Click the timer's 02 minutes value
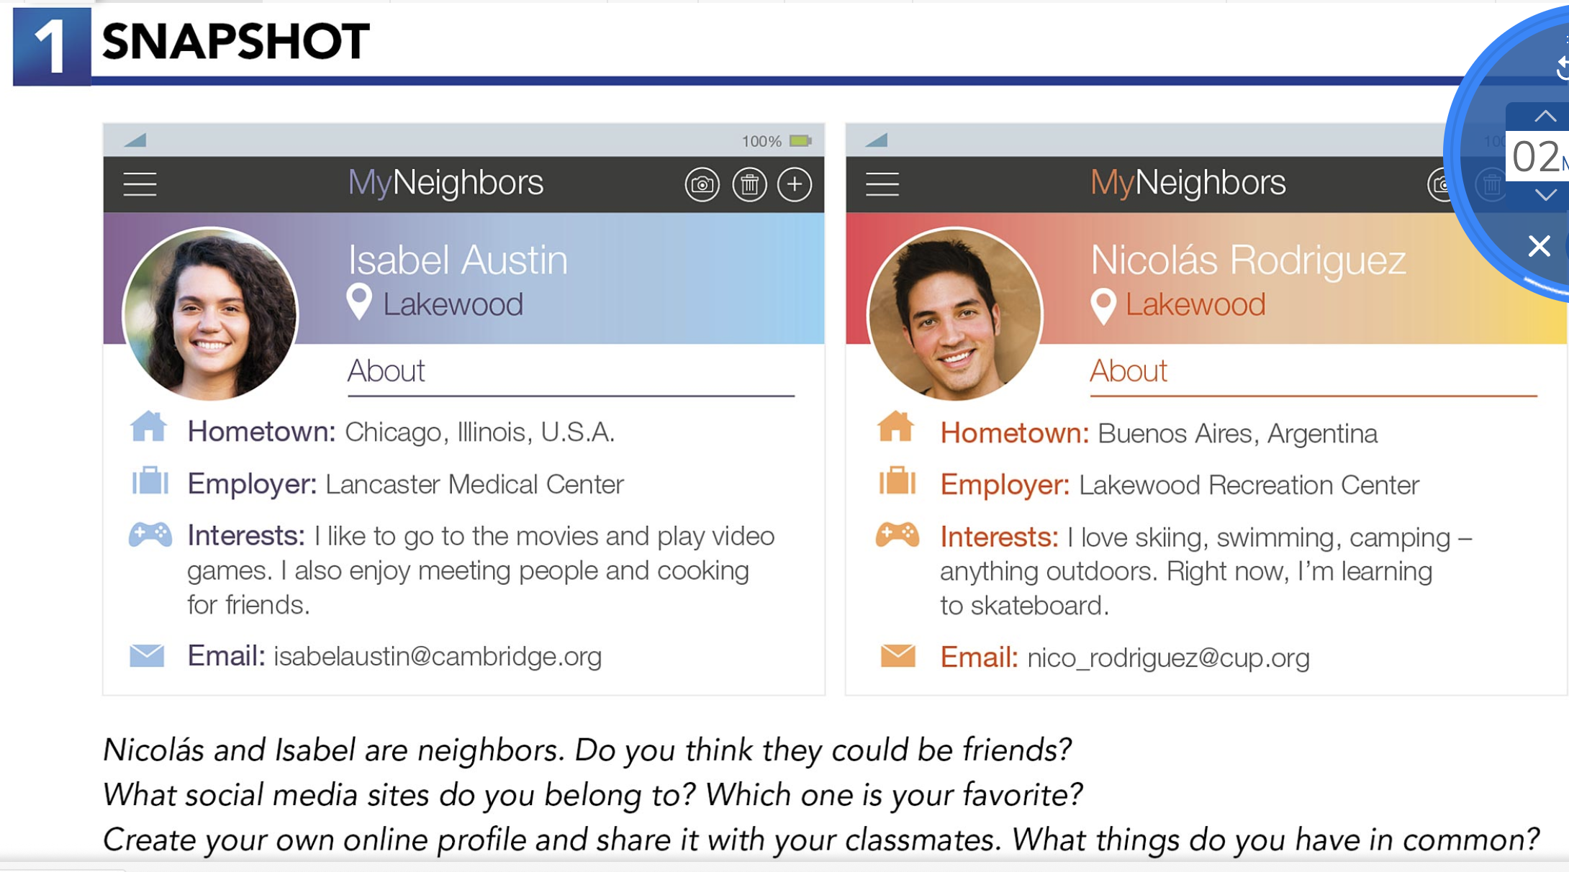 pyautogui.click(x=1534, y=157)
